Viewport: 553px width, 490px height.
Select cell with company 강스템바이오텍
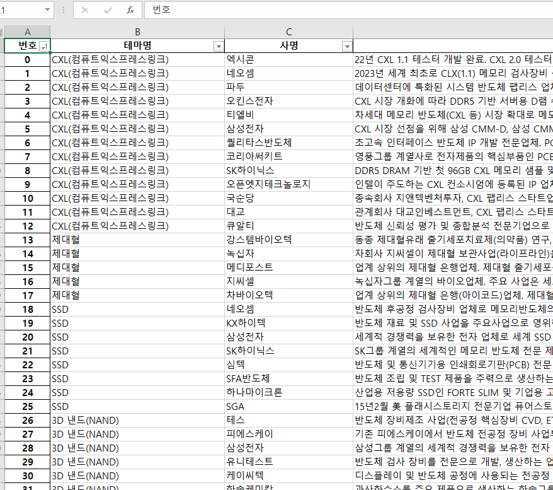point(288,240)
